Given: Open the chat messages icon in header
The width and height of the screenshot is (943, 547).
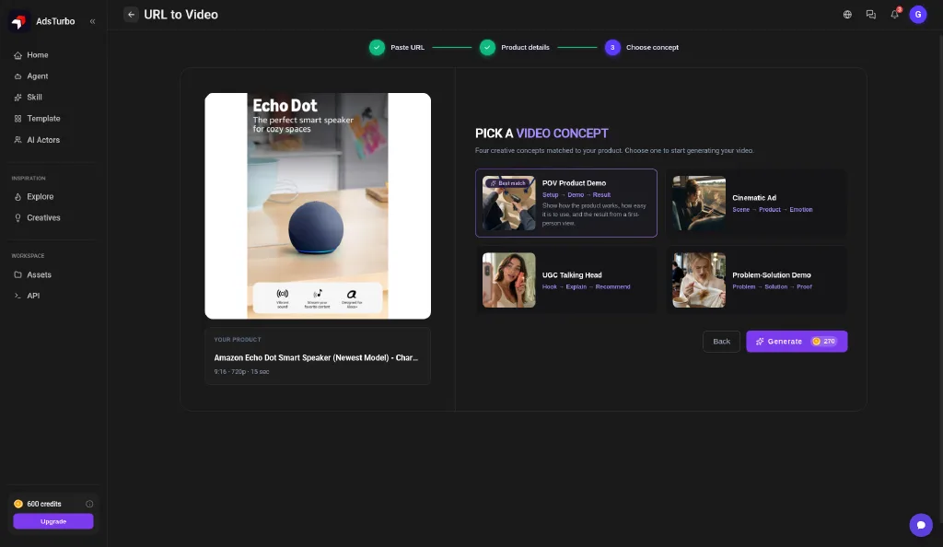Looking at the screenshot, I should click(871, 15).
